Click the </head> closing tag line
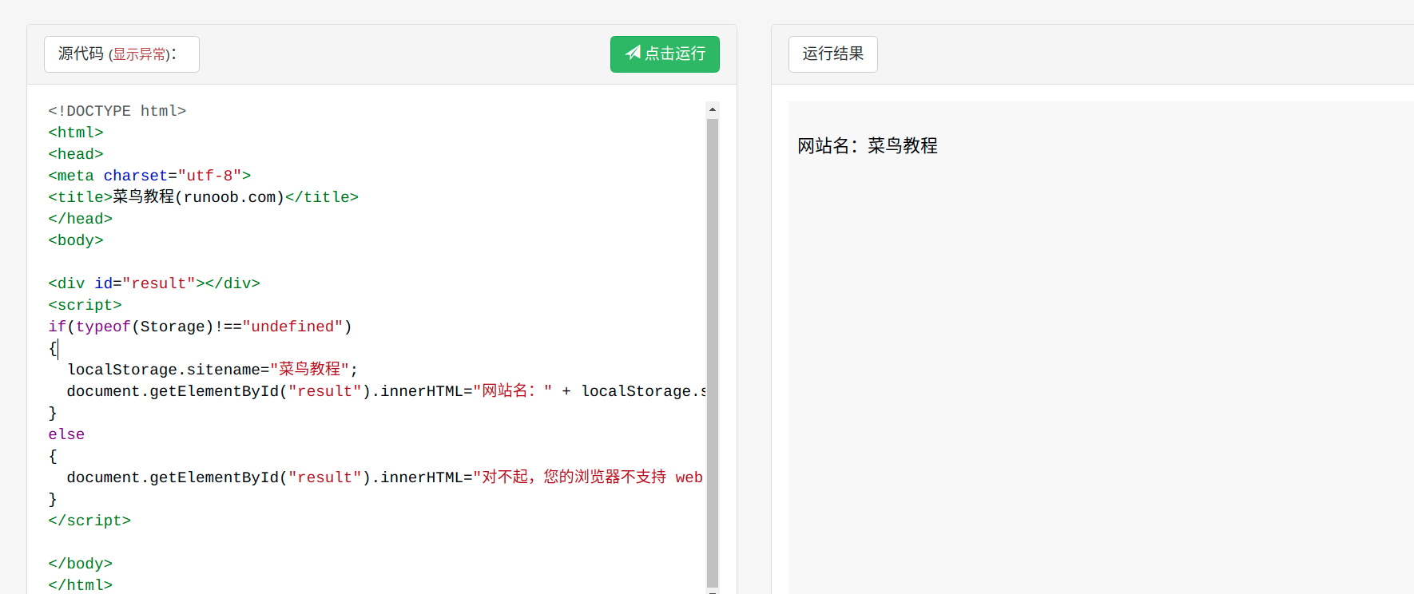Screen dimensions: 1414x594 pyautogui.click(x=81, y=219)
